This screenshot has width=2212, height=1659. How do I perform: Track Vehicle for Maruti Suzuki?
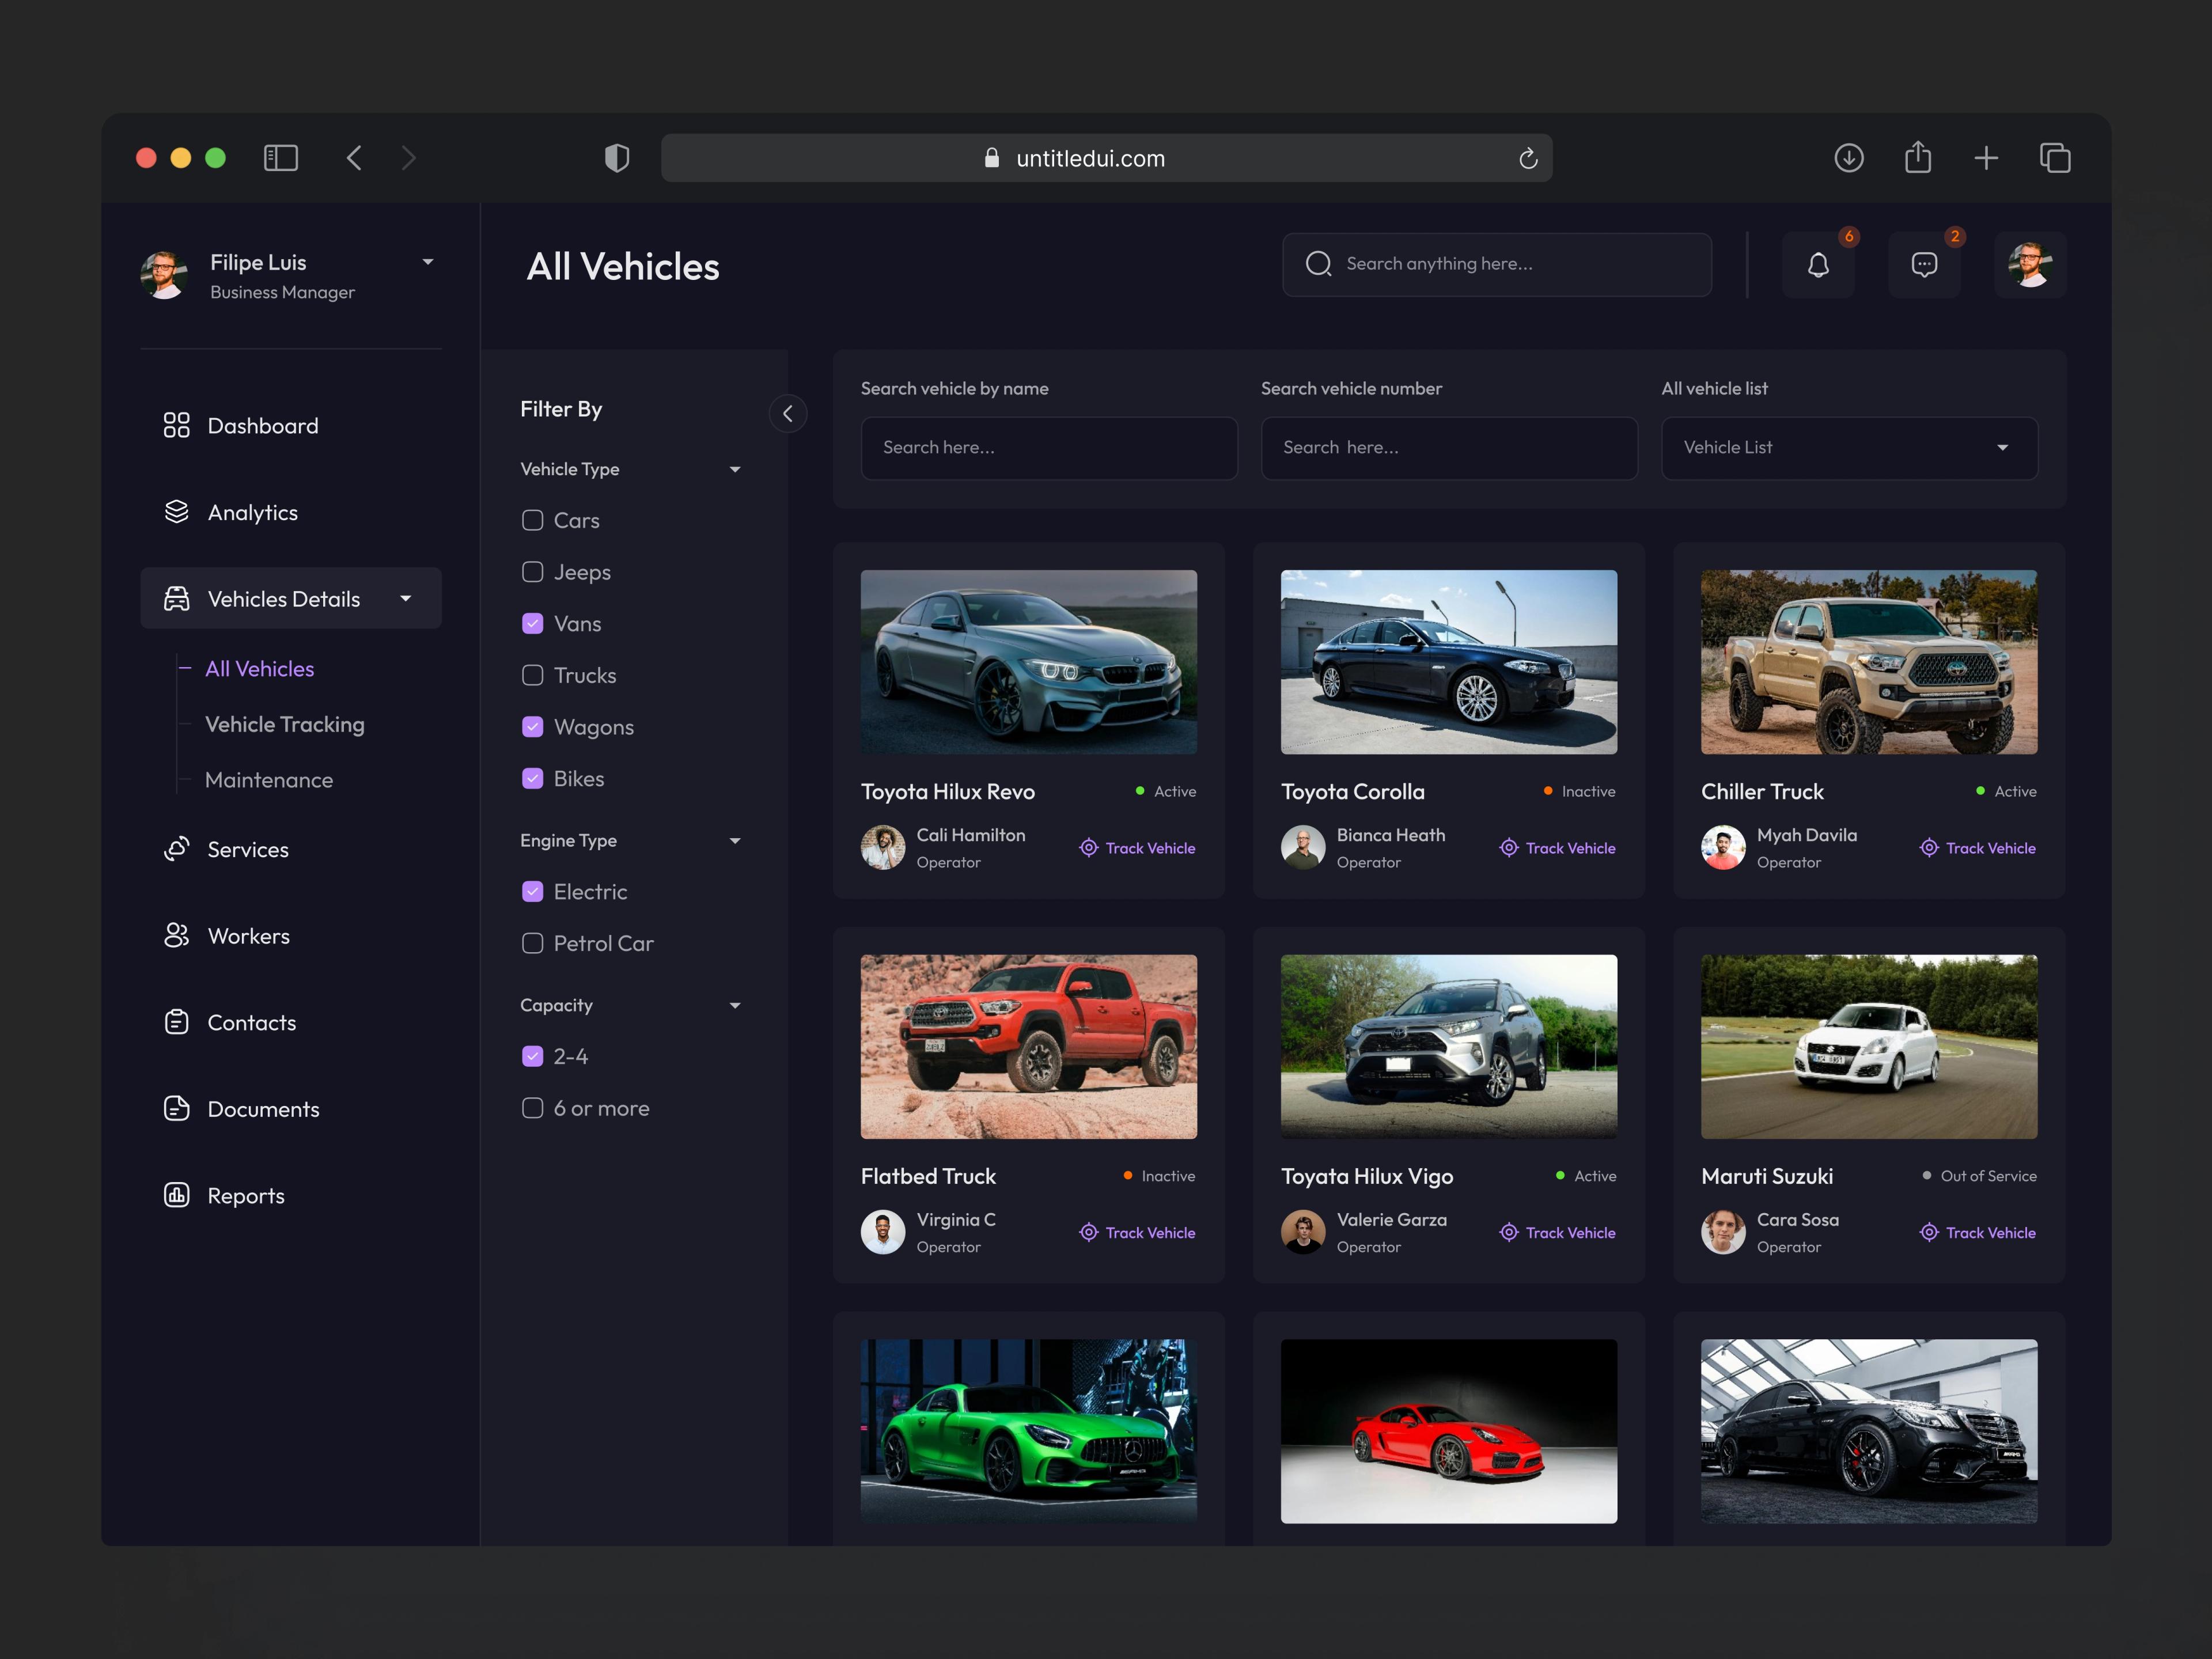coord(1977,1233)
